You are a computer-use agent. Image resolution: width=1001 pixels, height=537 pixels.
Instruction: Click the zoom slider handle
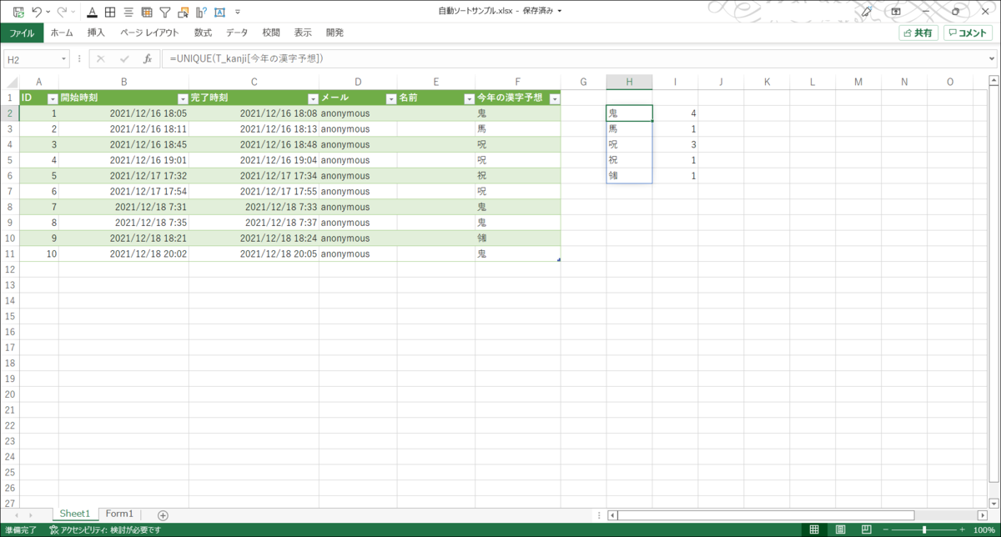pyautogui.click(x=924, y=529)
